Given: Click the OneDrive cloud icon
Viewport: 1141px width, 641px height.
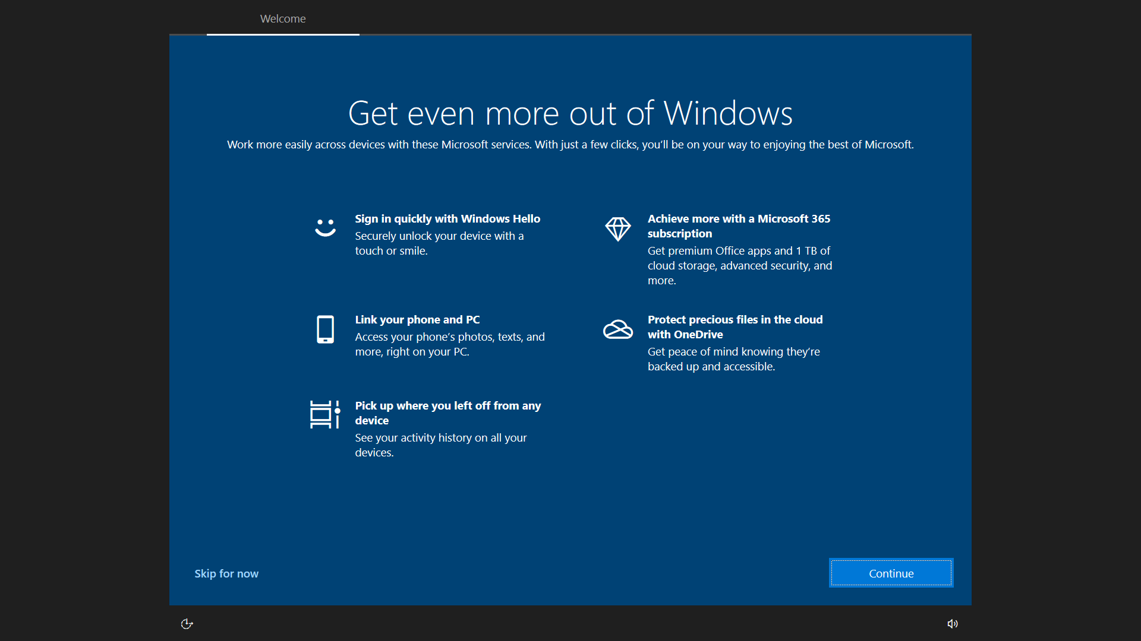Looking at the screenshot, I should click(617, 329).
